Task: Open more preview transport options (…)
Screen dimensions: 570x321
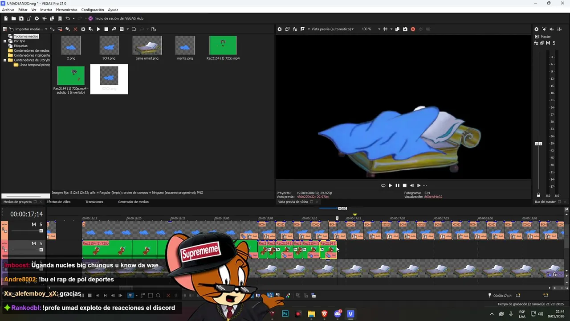Action: point(425,185)
